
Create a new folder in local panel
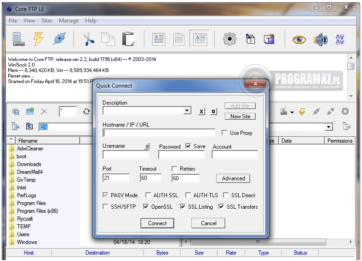pos(30,111)
